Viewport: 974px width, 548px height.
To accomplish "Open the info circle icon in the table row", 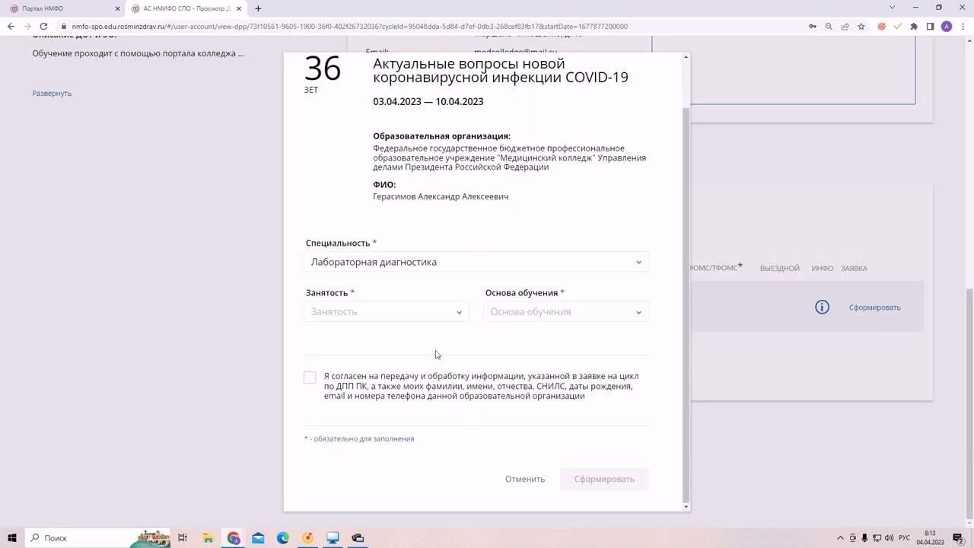I will tap(822, 307).
